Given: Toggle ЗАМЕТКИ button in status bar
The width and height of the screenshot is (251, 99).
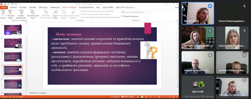Looking at the screenshot, I should coord(115,97).
